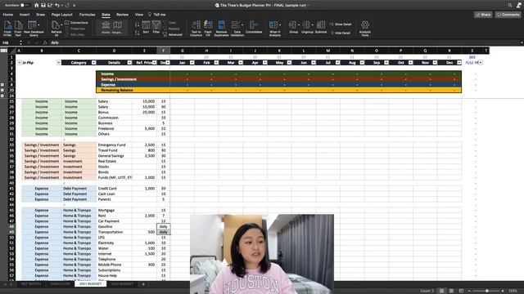This screenshot has height=294, width=524.
Task: Open the Ref. Price filter dropdown
Action: point(155,63)
